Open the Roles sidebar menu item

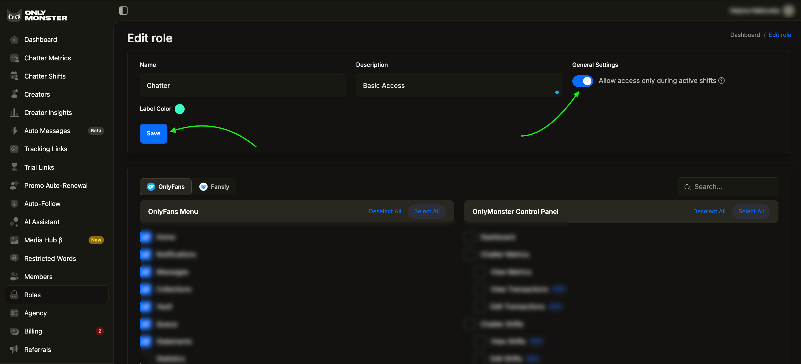32,295
